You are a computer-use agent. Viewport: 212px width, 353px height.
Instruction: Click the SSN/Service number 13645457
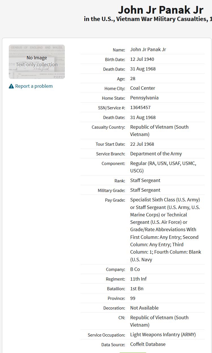pos(140,107)
